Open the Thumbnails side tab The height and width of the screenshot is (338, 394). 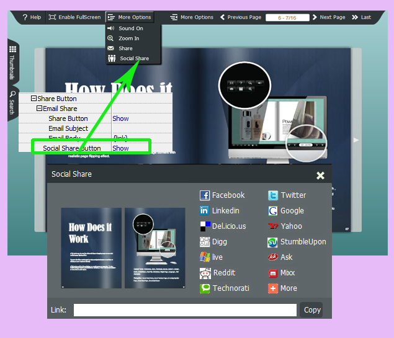tap(12, 63)
